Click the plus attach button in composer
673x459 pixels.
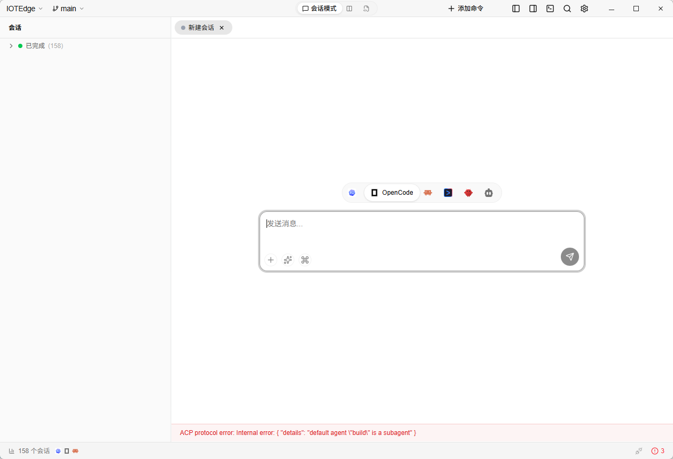point(271,260)
